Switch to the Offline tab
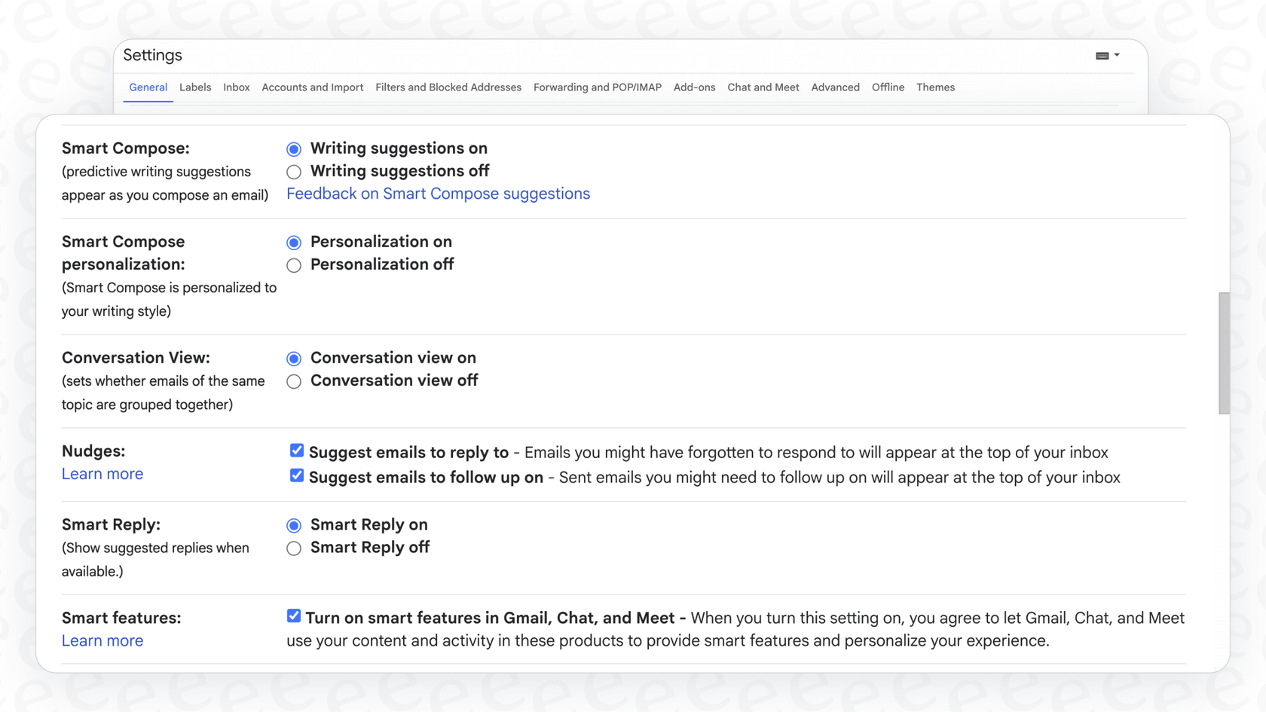Screen dimensions: 1266x712 [888, 87]
